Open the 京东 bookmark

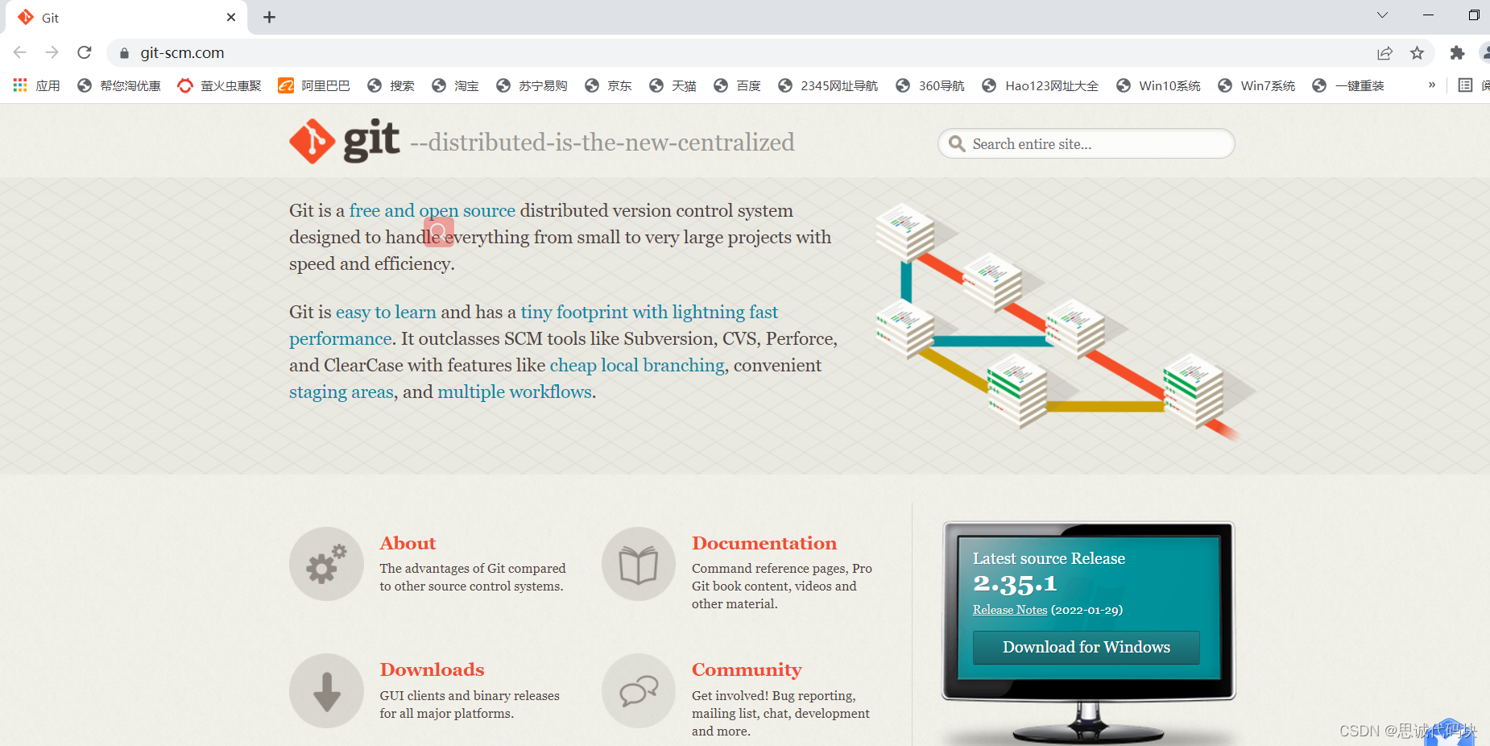608,85
